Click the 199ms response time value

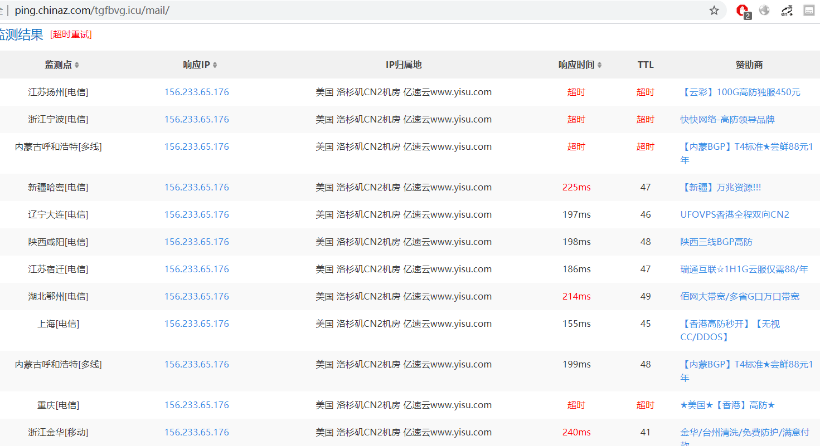tap(576, 365)
